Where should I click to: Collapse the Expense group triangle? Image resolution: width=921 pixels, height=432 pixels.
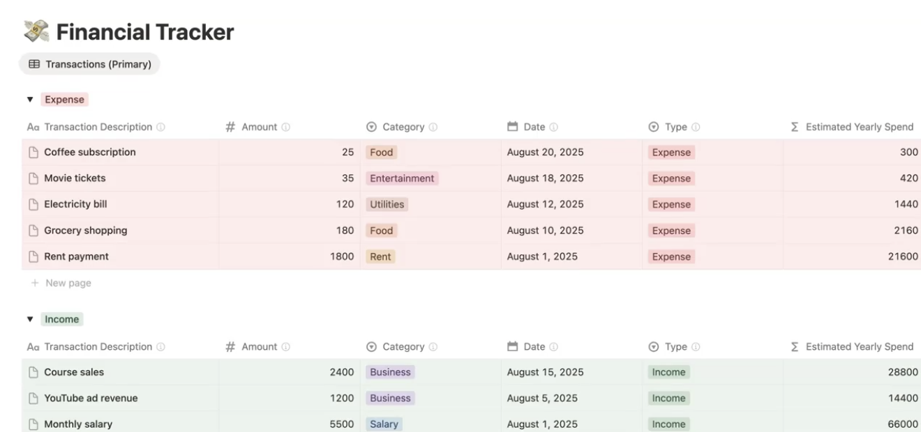click(x=30, y=100)
